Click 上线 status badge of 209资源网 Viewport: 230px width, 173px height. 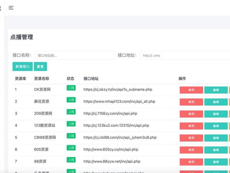(71, 112)
